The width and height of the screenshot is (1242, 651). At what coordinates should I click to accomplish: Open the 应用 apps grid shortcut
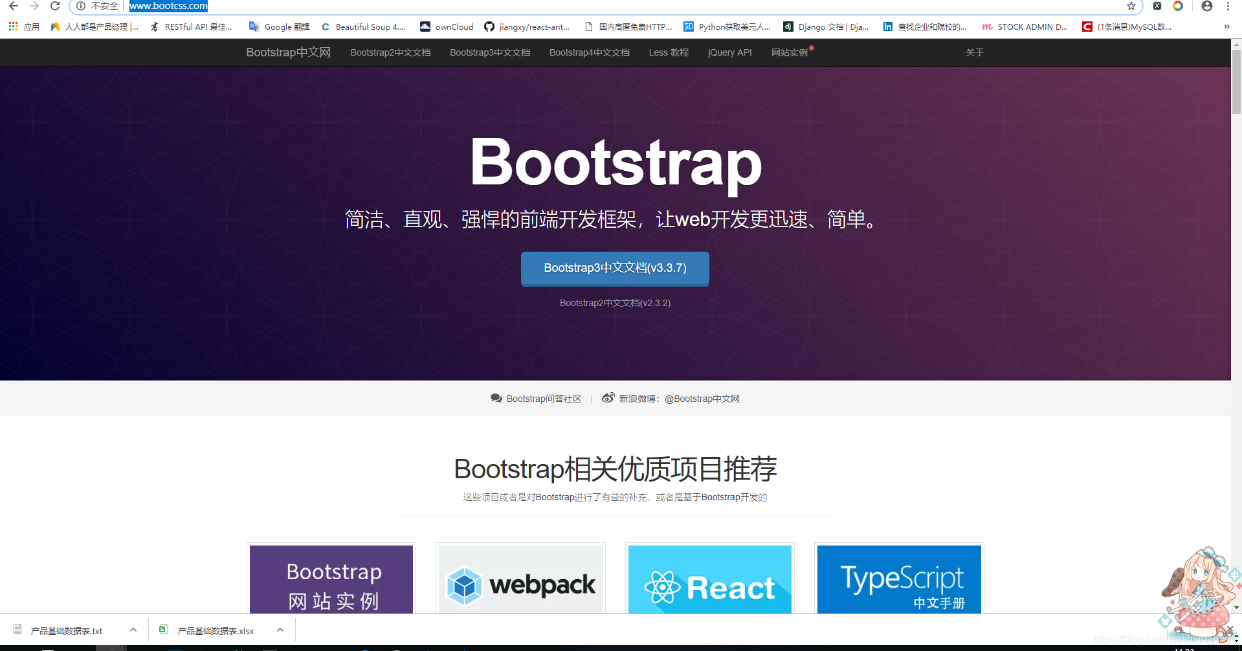pos(24,27)
